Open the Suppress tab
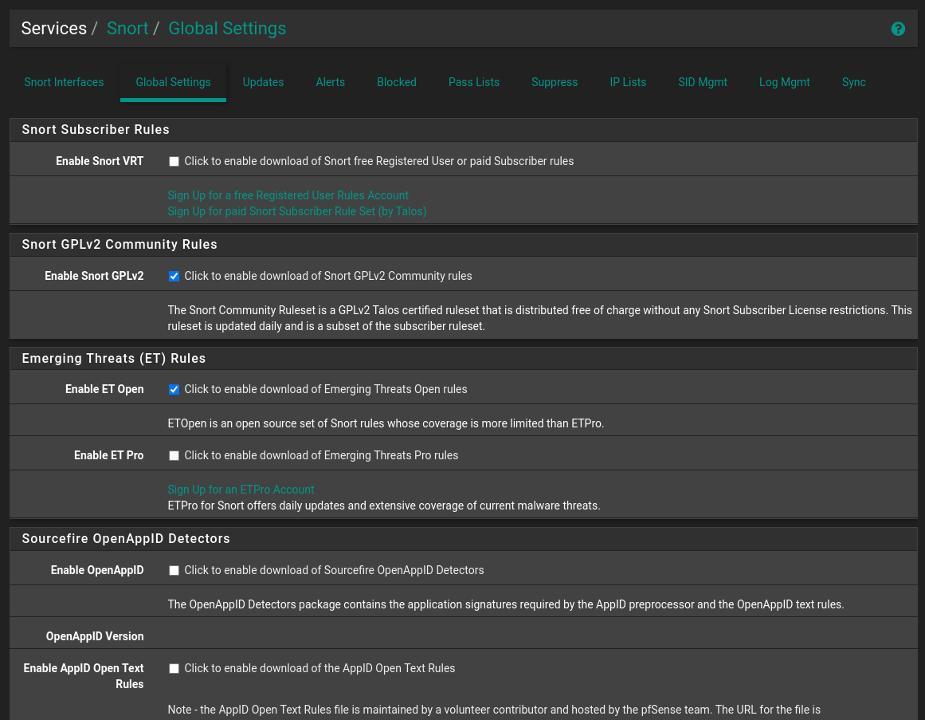Viewport: 925px width, 720px height. pyautogui.click(x=555, y=82)
